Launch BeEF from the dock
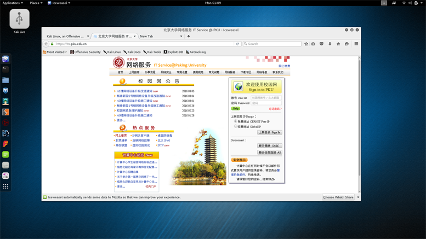 tap(5, 133)
